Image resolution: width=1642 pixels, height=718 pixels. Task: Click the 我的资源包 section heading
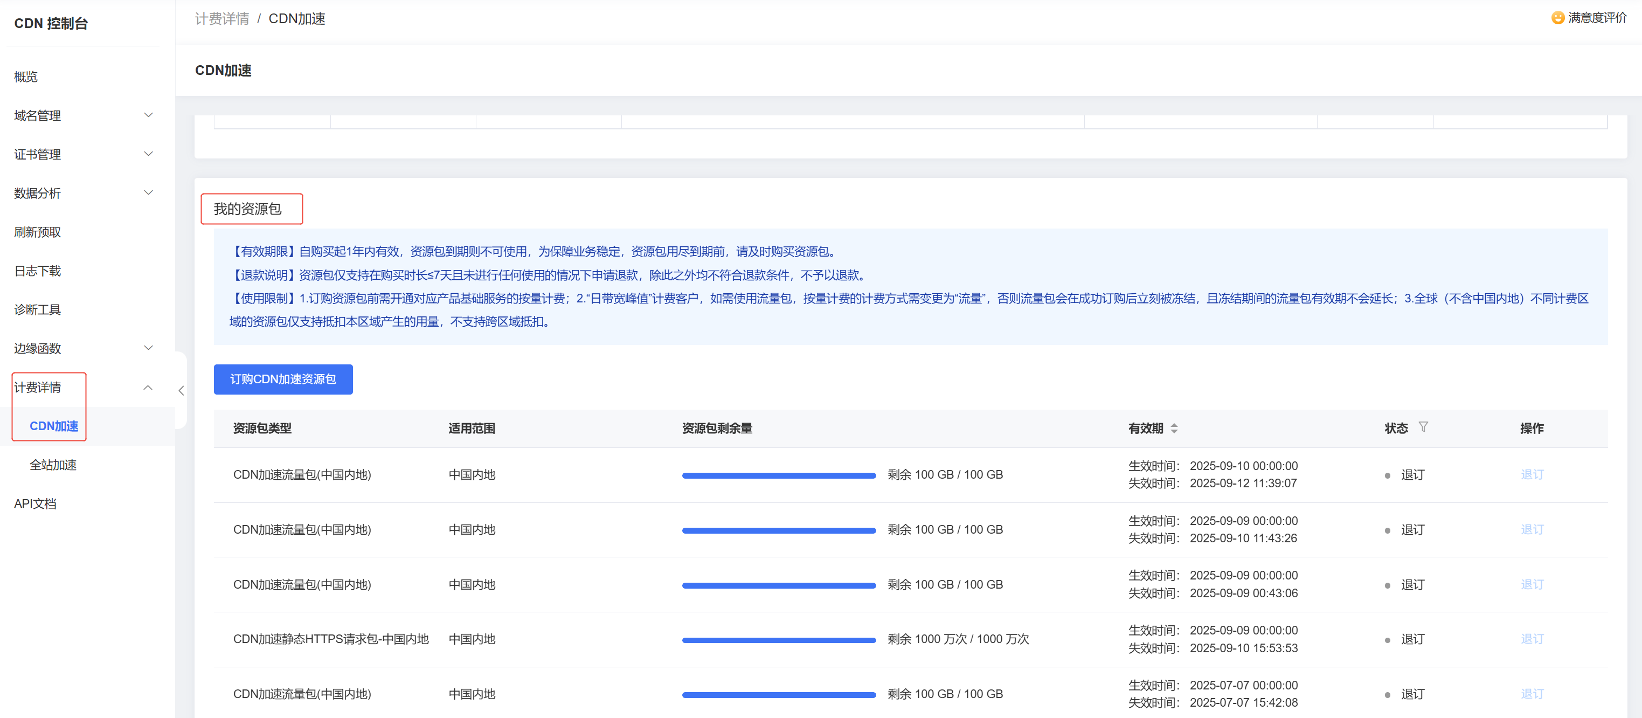click(x=247, y=209)
